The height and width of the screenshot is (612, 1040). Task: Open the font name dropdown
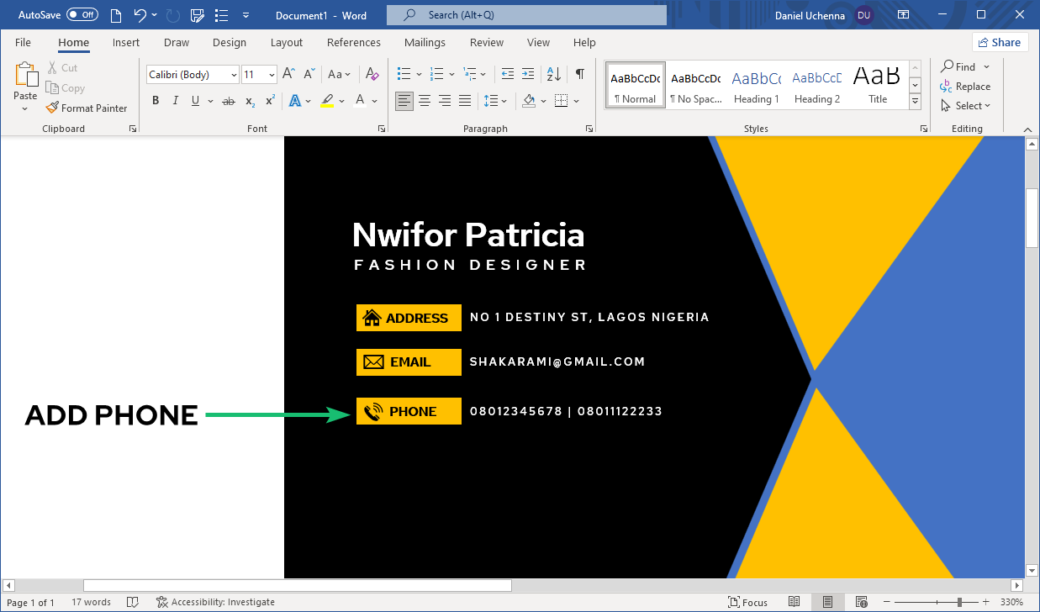pyautogui.click(x=234, y=75)
